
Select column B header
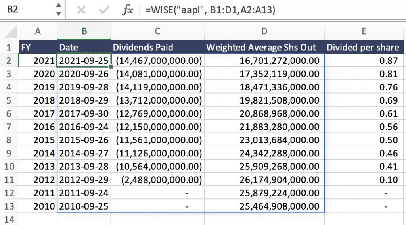click(x=84, y=32)
